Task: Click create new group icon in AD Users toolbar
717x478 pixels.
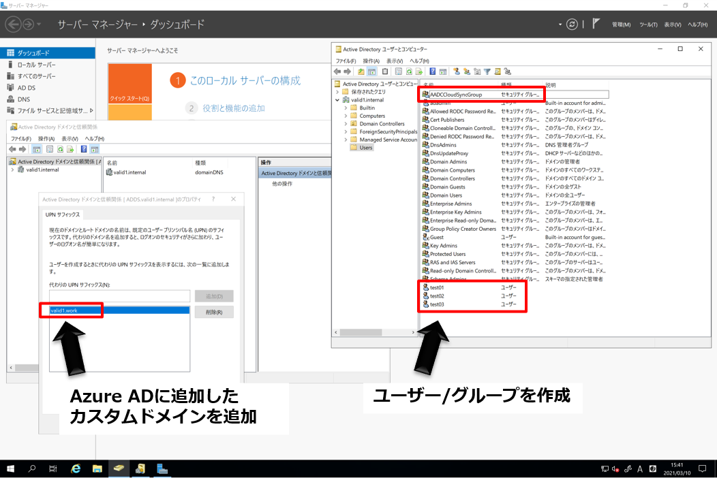Action: 467,71
